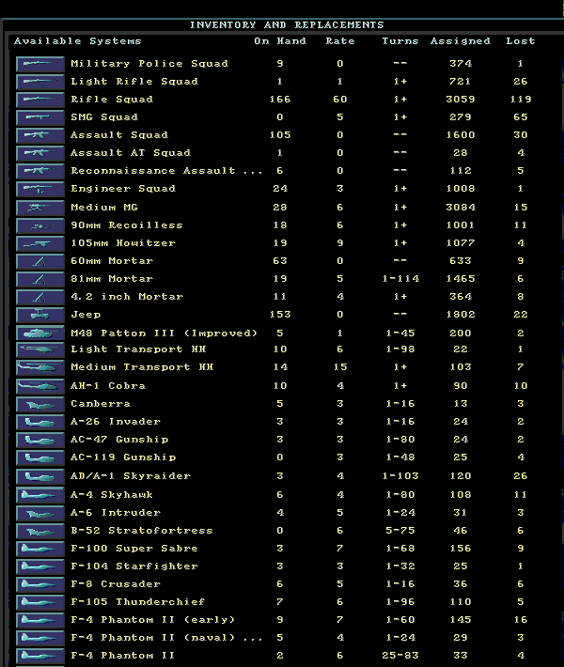The width and height of the screenshot is (564, 667).
Task: Click the Inventory and Replacements title
Action: tap(287, 25)
